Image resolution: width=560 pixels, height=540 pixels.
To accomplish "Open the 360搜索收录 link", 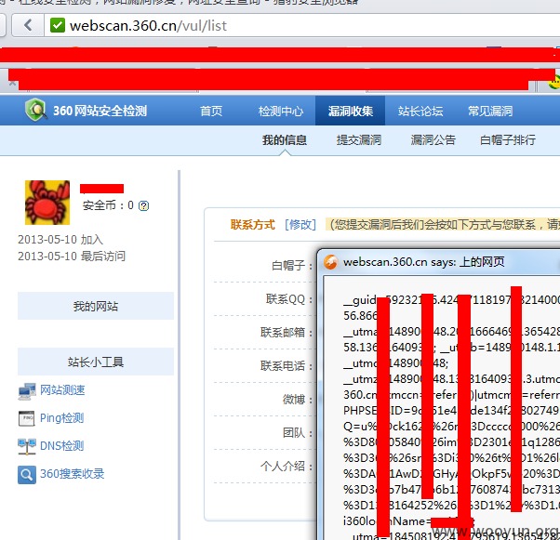I will point(73,474).
